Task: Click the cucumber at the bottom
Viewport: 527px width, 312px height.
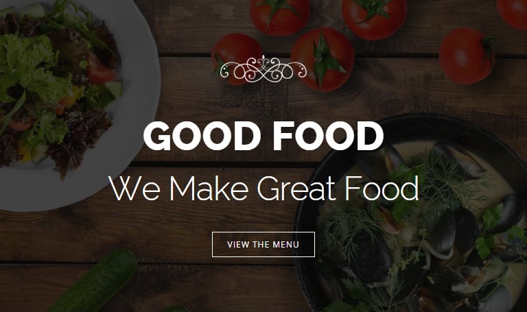Action: [95, 282]
